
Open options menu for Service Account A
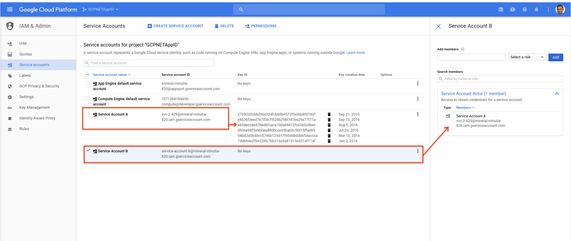[418, 114]
